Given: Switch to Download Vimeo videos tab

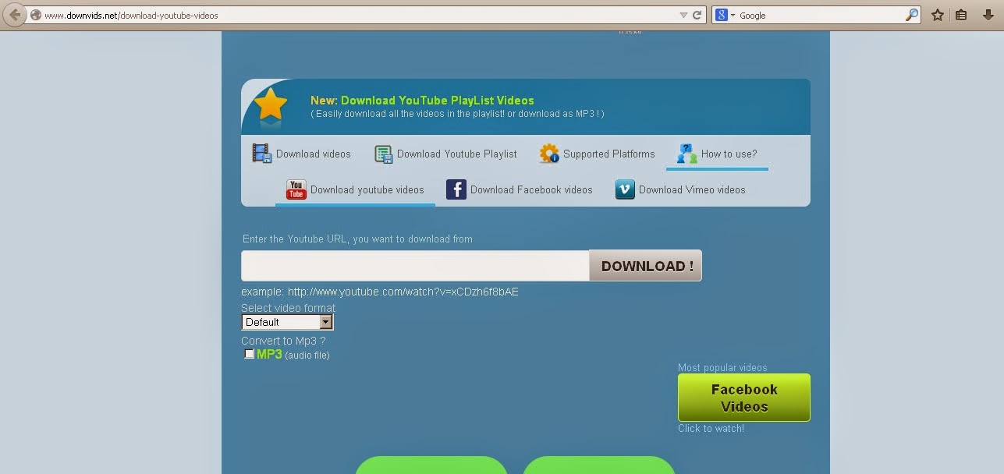Looking at the screenshot, I should coord(680,189).
